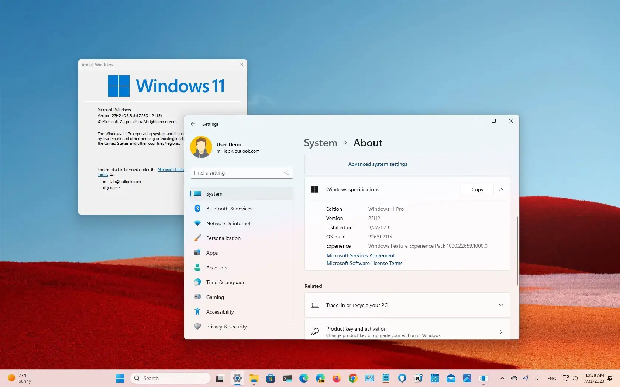
Task: Open Bluetooth & devices settings
Action: coord(242,209)
